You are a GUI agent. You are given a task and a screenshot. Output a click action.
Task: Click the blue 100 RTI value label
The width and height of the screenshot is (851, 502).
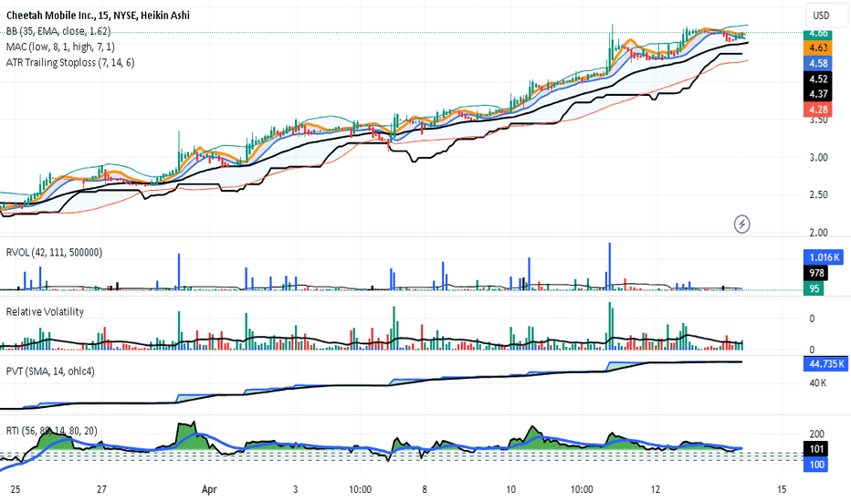coord(815,465)
